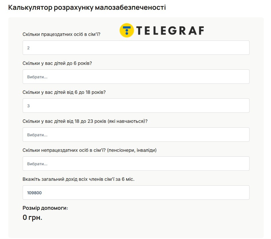This screenshot has height=239, width=271.
Task: Click the label 'Вкажіть загальний дохід всіх членів сім'ї'
Action: coord(78,179)
